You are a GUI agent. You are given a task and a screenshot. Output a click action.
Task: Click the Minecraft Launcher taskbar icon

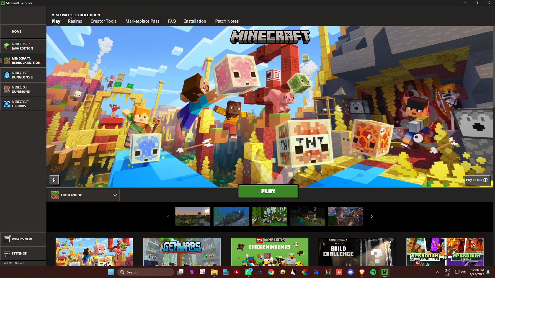385,272
